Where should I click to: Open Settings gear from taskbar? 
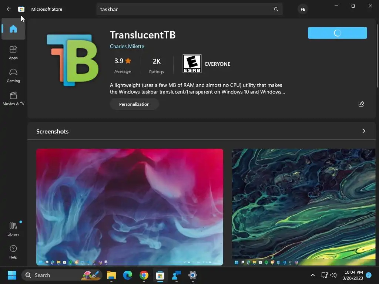tap(192, 275)
